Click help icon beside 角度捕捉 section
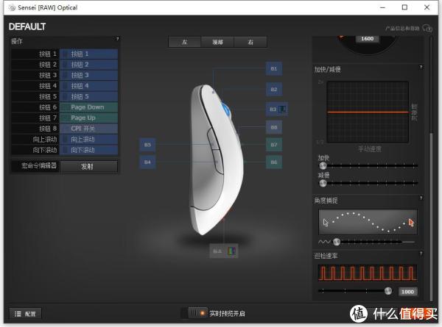Image resolution: width=442 pixels, height=327 pixels. click(421, 198)
